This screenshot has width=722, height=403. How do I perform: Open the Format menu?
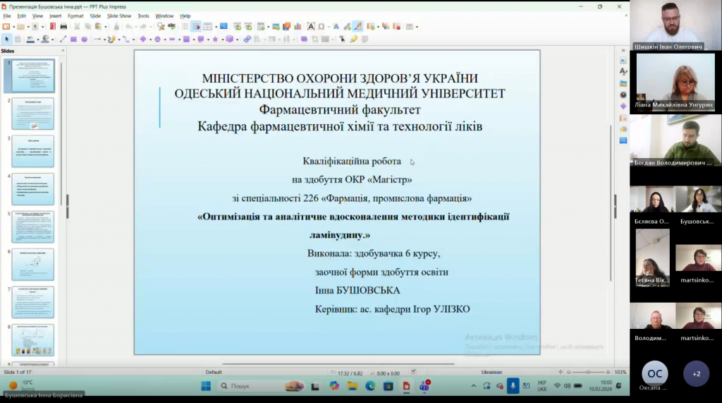tap(75, 16)
